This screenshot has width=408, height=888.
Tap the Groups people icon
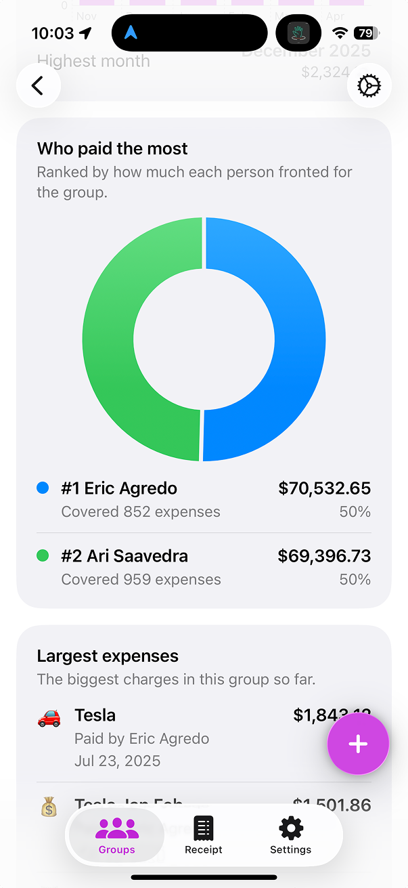116,828
